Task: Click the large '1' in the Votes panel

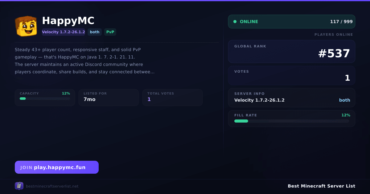Action: pyautogui.click(x=347, y=78)
